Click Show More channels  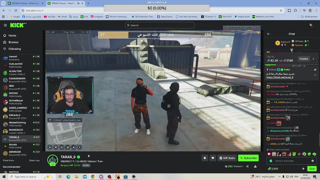(8, 160)
